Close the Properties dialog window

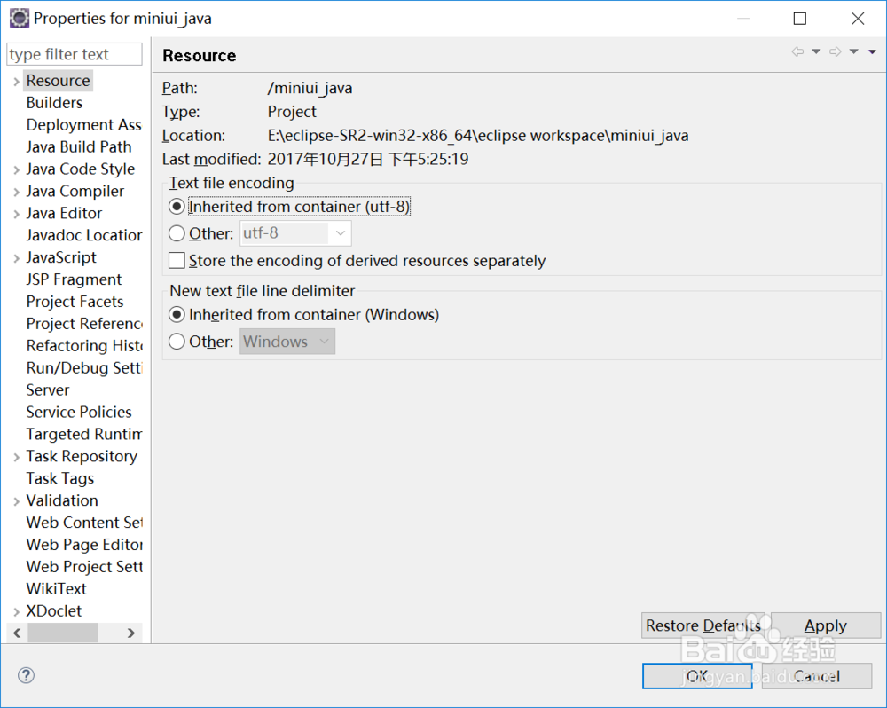pos(858,18)
